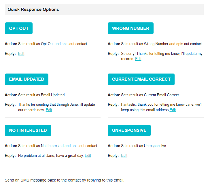Open Edit link for Email Updated reply

tap(49, 110)
